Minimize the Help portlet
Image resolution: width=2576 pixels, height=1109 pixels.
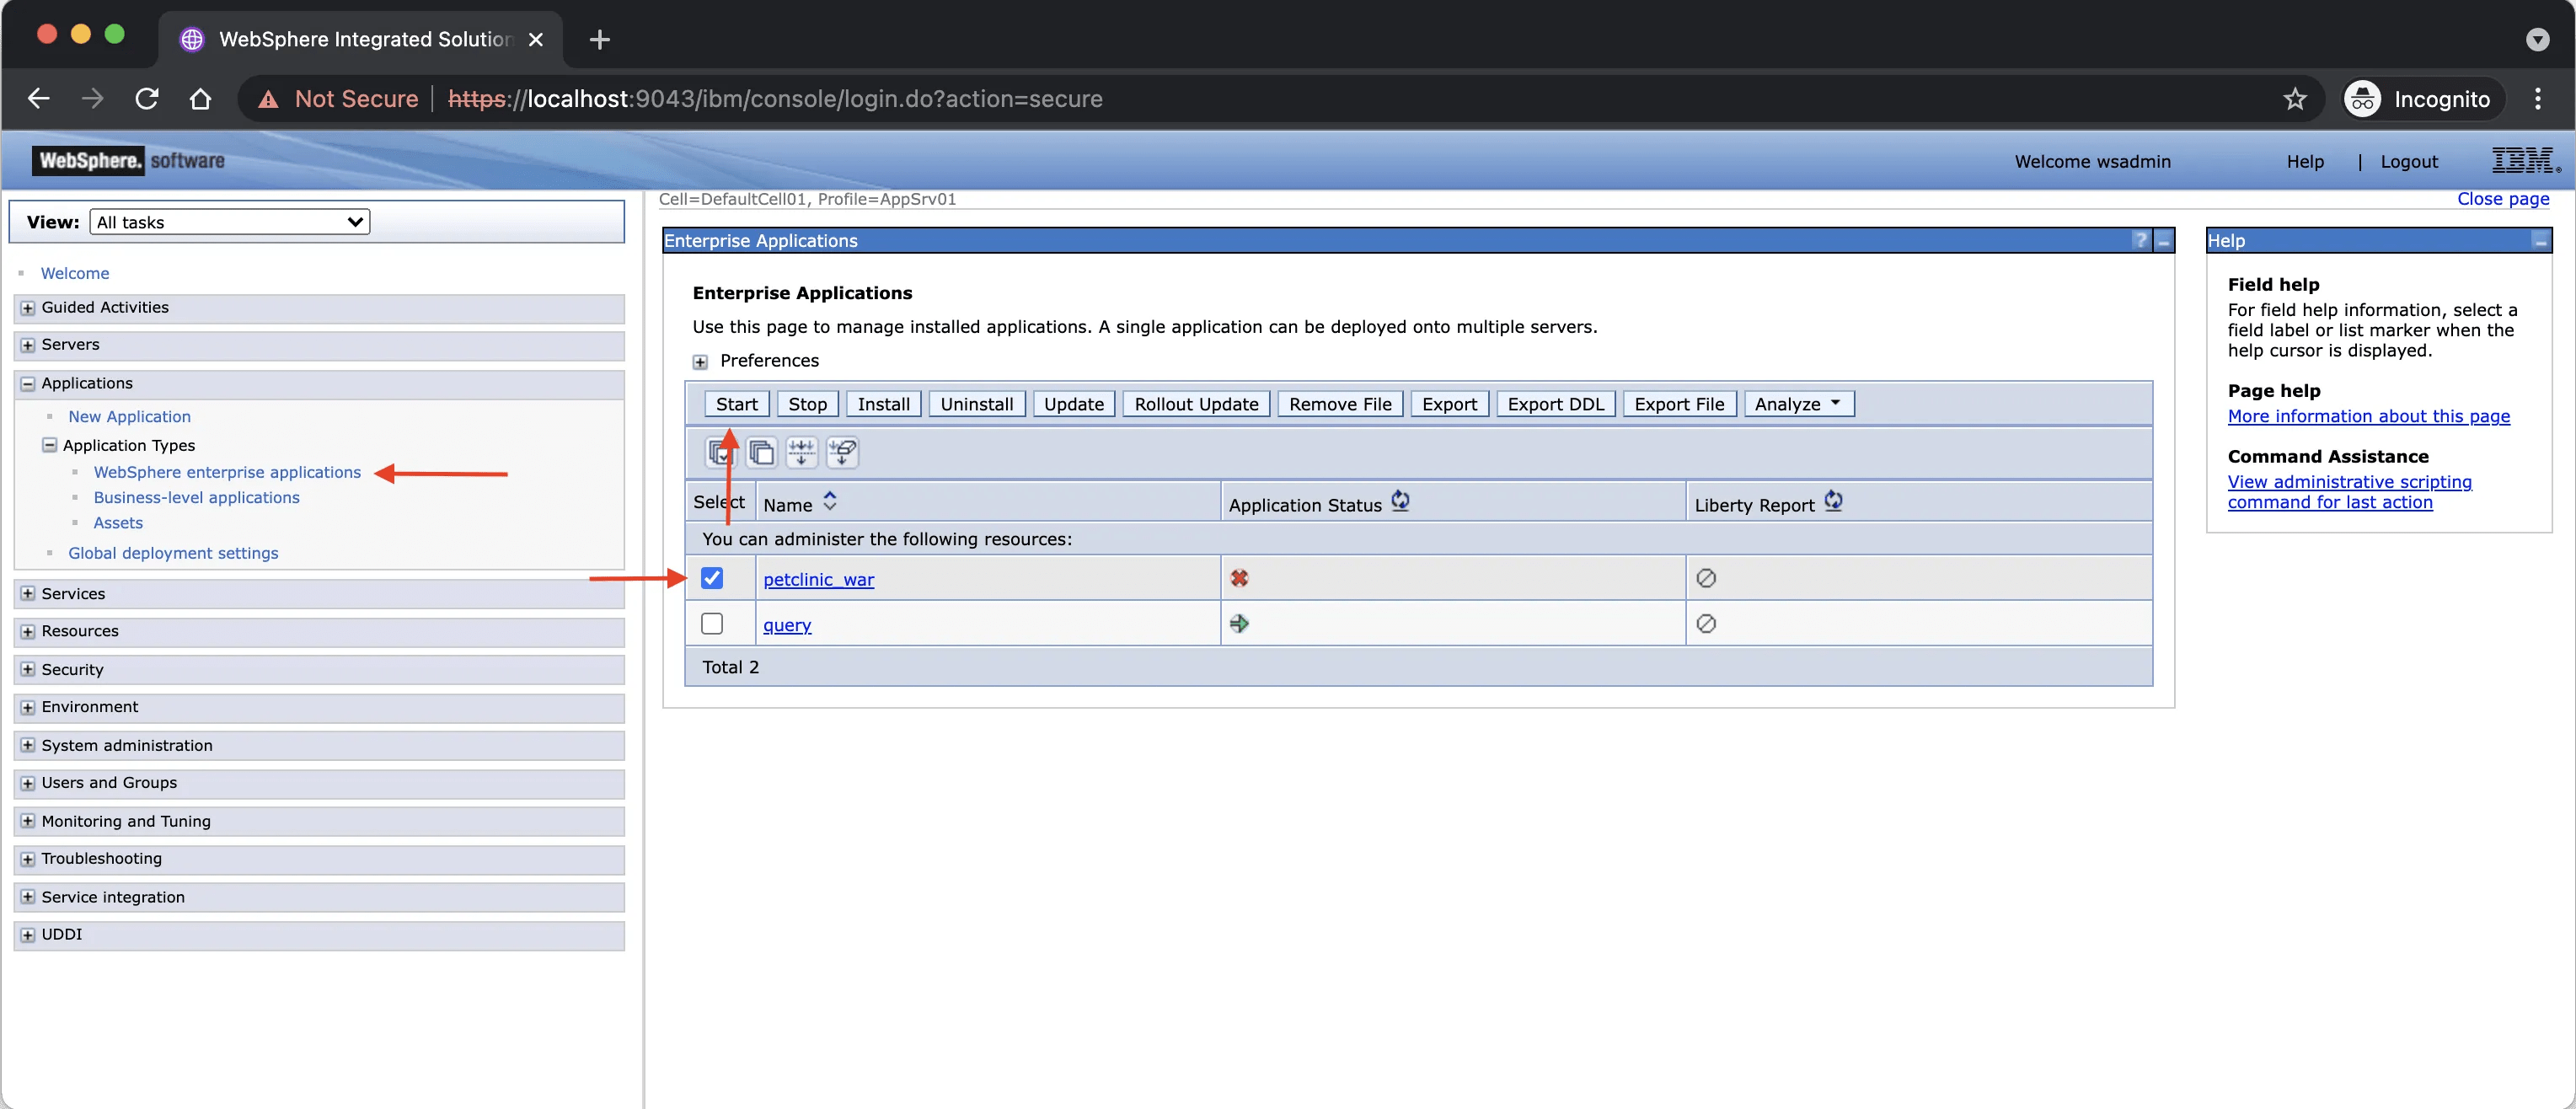pyautogui.click(x=2540, y=240)
